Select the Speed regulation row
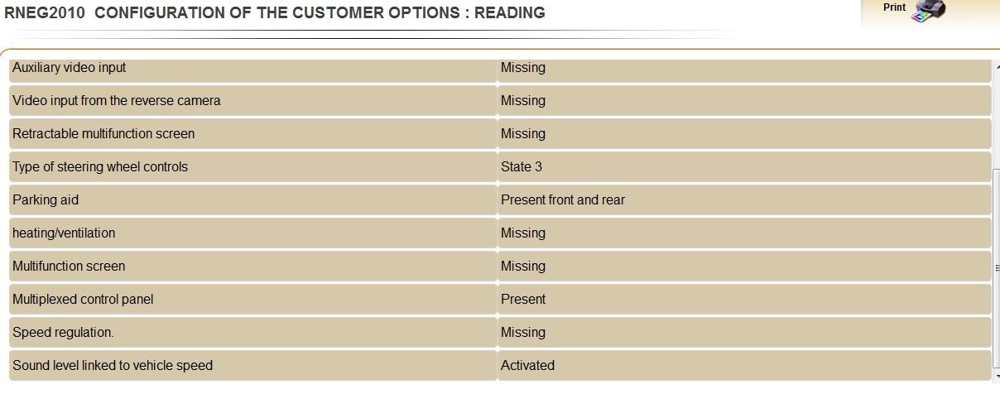 (500, 333)
